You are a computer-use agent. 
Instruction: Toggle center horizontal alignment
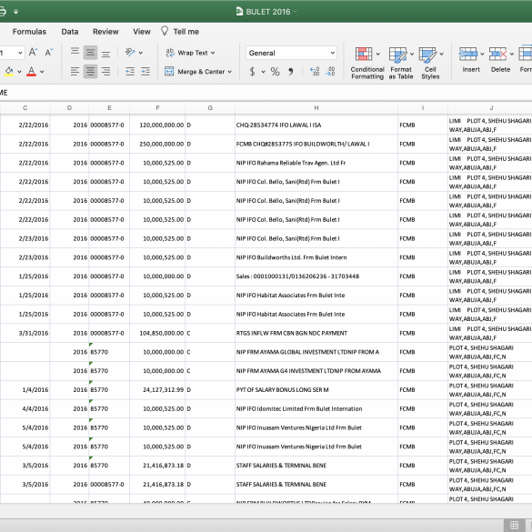(90, 71)
